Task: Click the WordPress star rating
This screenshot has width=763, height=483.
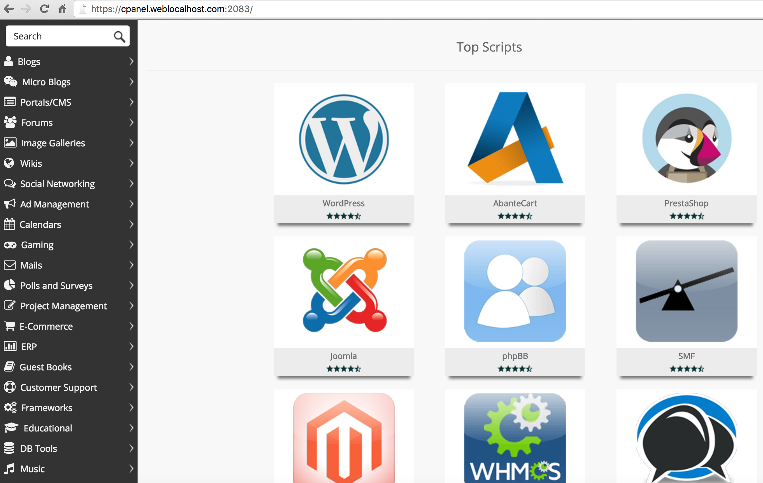Action: (344, 216)
